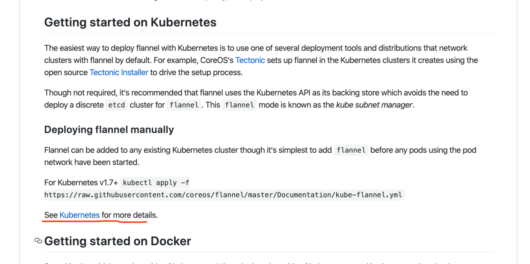The width and height of the screenshot is (530, 264).
Task: Click the Getting started on Docker heading text
Action: coord(118,241)
